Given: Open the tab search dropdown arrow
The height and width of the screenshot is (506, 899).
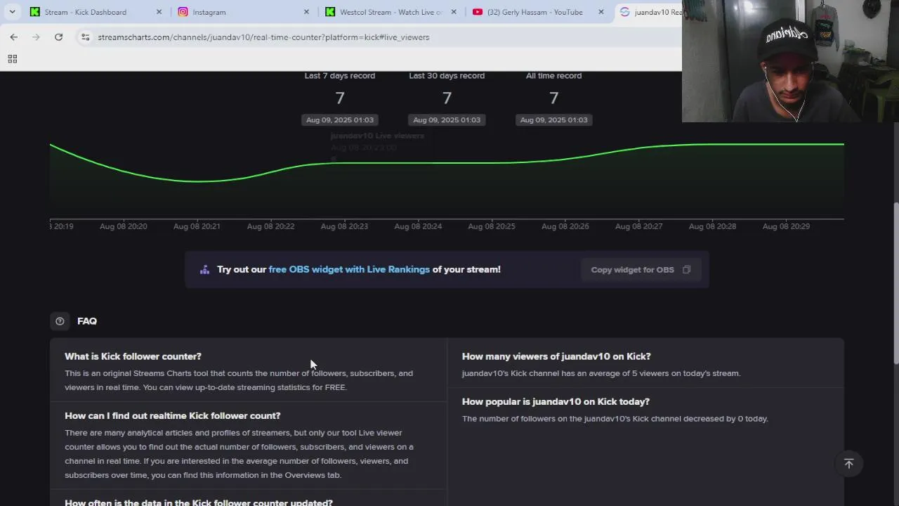Looking at the screenshot, I should click(x=12, y=12).
